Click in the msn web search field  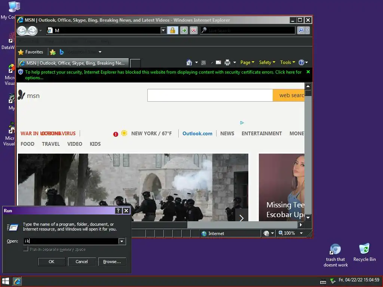pyautogui.click(x=210, y=95)
